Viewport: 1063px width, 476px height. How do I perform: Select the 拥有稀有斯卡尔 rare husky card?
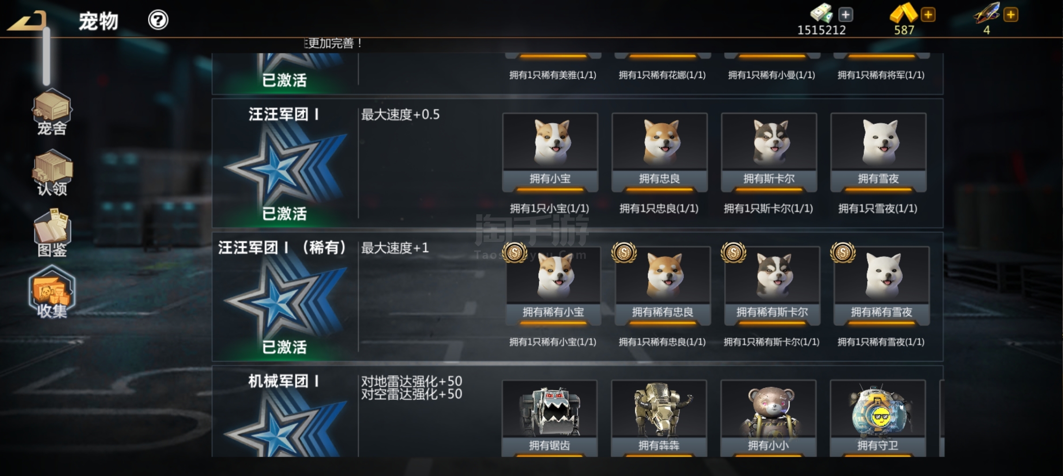(772, 286)
